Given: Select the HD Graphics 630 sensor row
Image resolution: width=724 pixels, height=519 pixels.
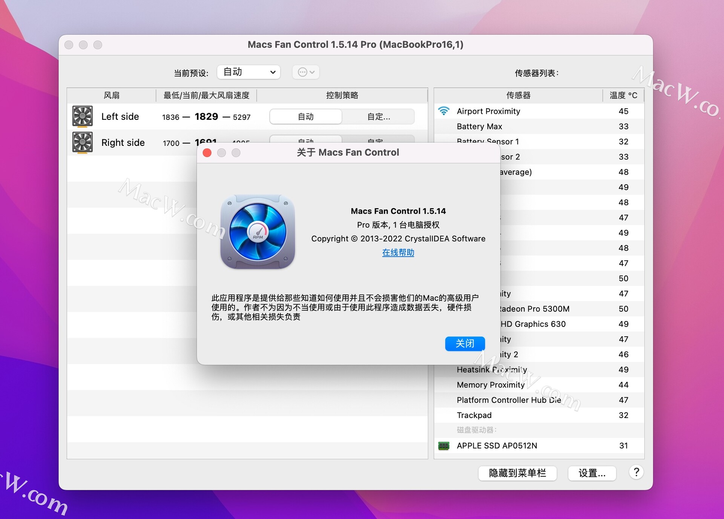Looking at the screenshot, I should [572, 324].
